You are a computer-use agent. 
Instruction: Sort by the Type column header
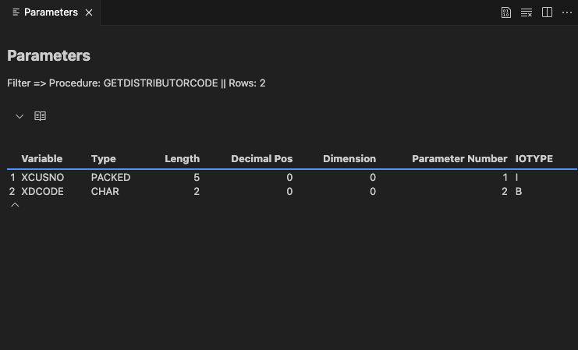click(x=103, y=158)
